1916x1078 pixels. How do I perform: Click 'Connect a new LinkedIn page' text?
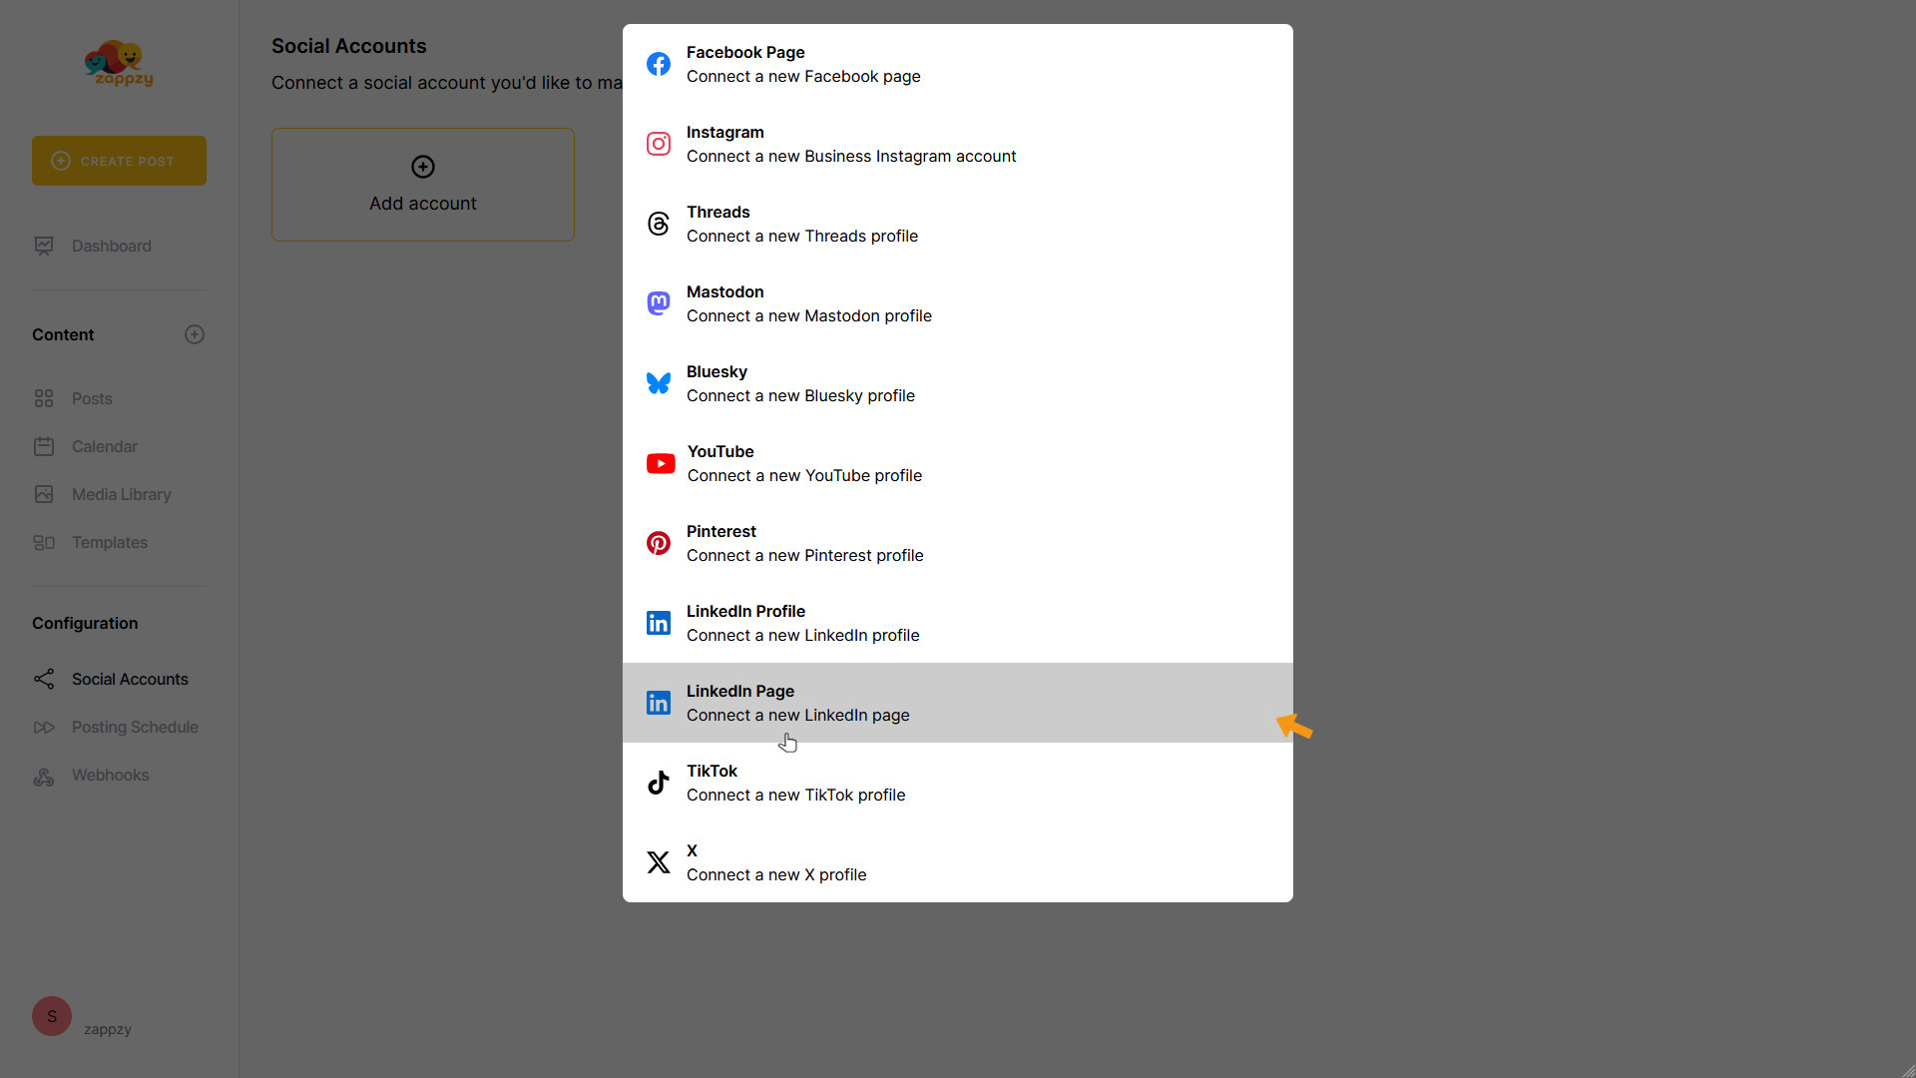click(798, 715)
